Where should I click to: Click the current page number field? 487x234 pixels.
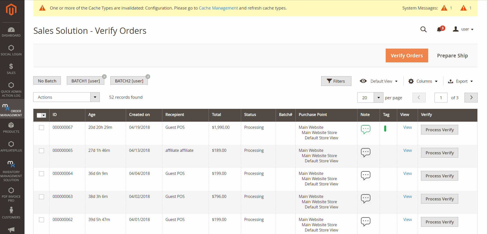(x=441, y=97)
